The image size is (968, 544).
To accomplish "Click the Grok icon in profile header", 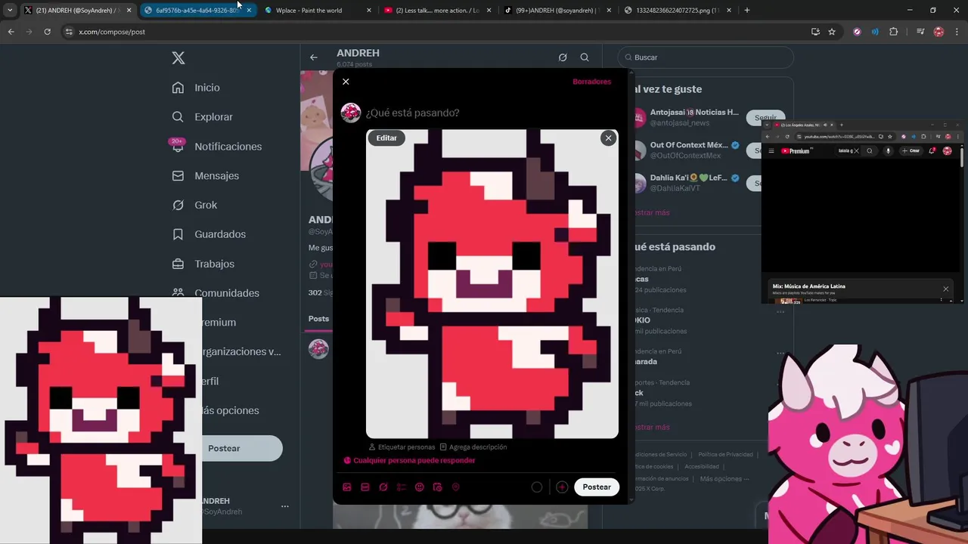I will 563,57.
